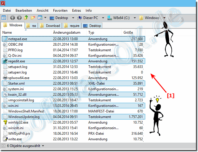The height and width of the screenshot is (152, 198).
Task: Select the file name 'splwow64.exe'
Action: coord(19,78)
